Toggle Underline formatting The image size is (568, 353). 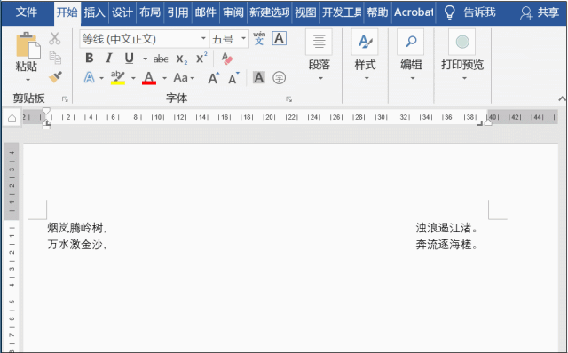click(129, 58)
